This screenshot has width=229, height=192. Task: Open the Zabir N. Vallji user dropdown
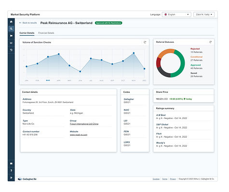204,14
